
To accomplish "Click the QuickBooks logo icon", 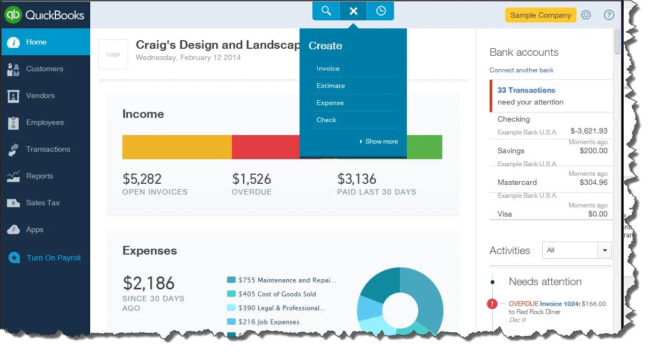I will (x=13, y=15).
